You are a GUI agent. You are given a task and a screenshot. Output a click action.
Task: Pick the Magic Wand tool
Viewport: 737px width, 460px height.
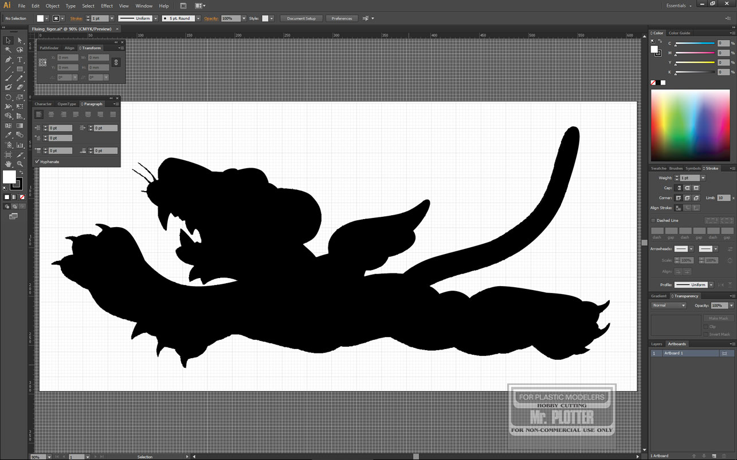point(8,50)
